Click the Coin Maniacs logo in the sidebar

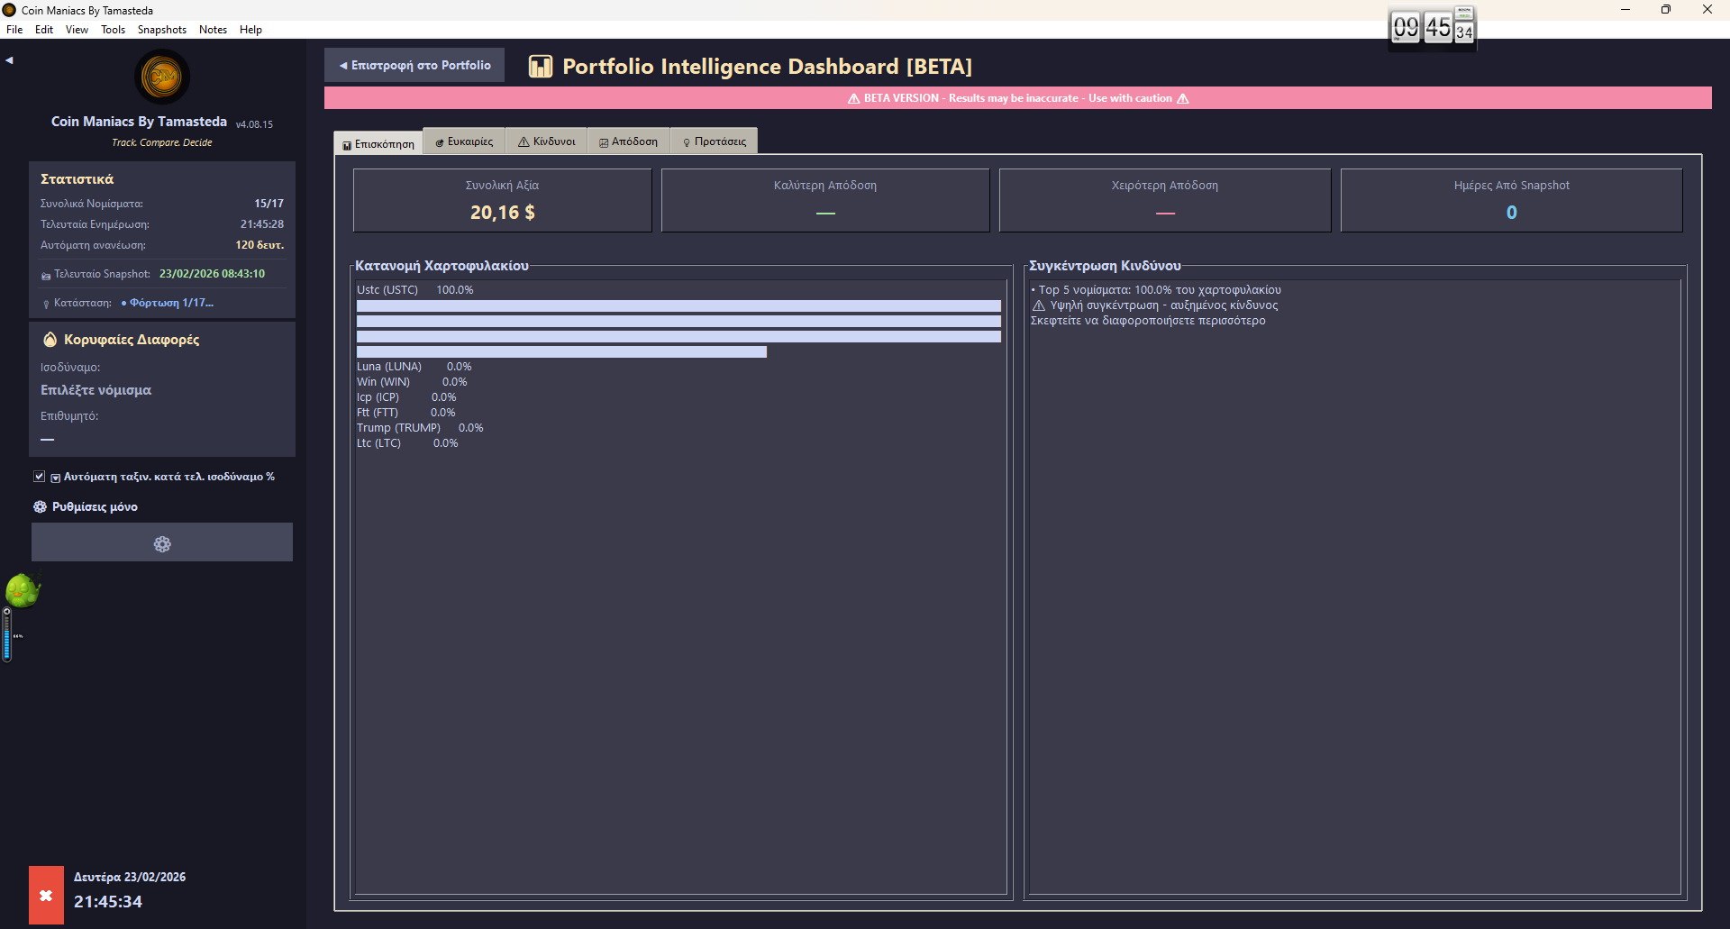click(162, 77)
